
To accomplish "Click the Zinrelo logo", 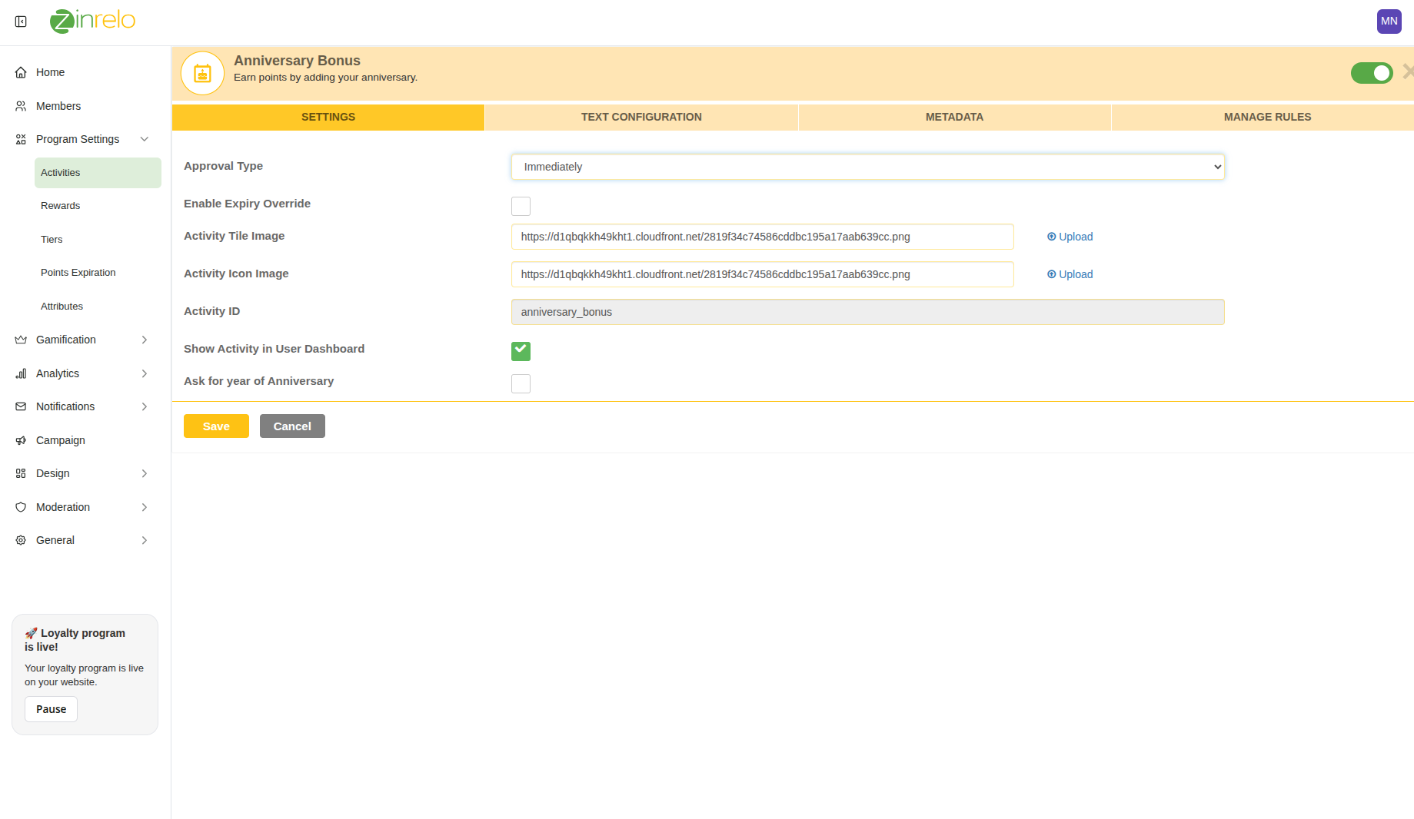I will [93, 21].
